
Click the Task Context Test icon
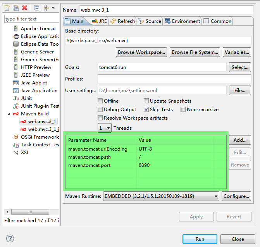point(16,145)
